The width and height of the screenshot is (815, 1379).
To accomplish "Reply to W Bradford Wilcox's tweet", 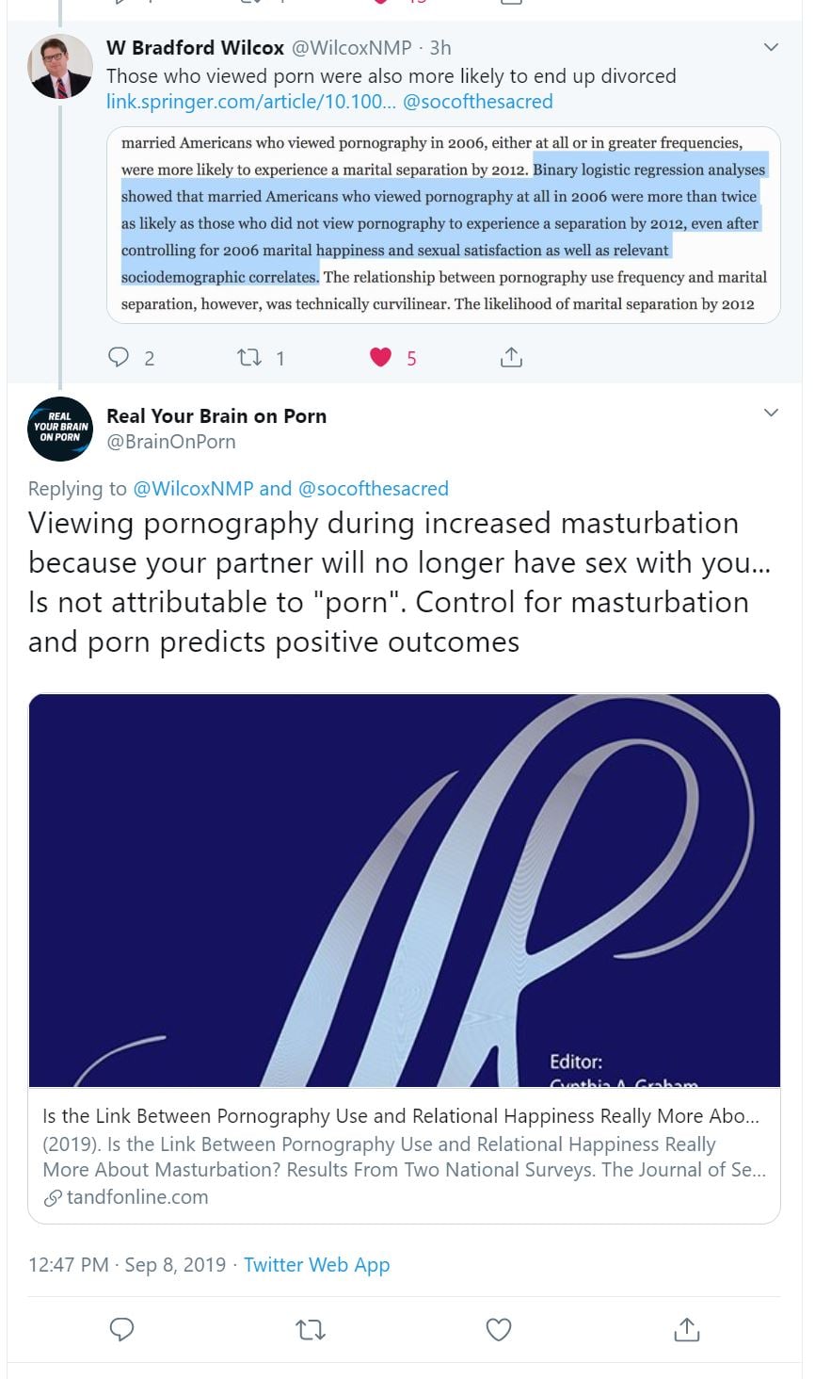I will pos(119,357).
